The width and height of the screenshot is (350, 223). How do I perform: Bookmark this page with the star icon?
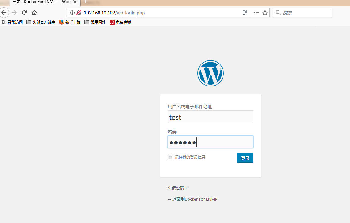click(265, 13)
